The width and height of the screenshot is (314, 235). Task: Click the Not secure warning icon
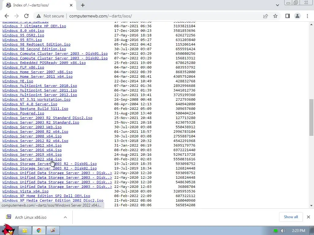pos(38,16)
